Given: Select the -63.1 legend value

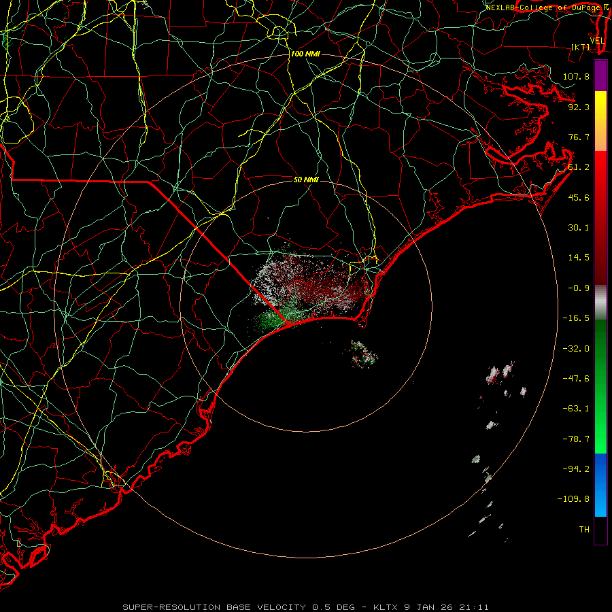Looking at the screenshot, I should click(576, 408).
